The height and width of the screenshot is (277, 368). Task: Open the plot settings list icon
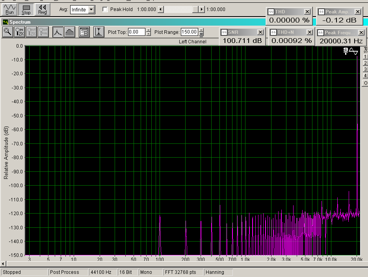point(84,32)
